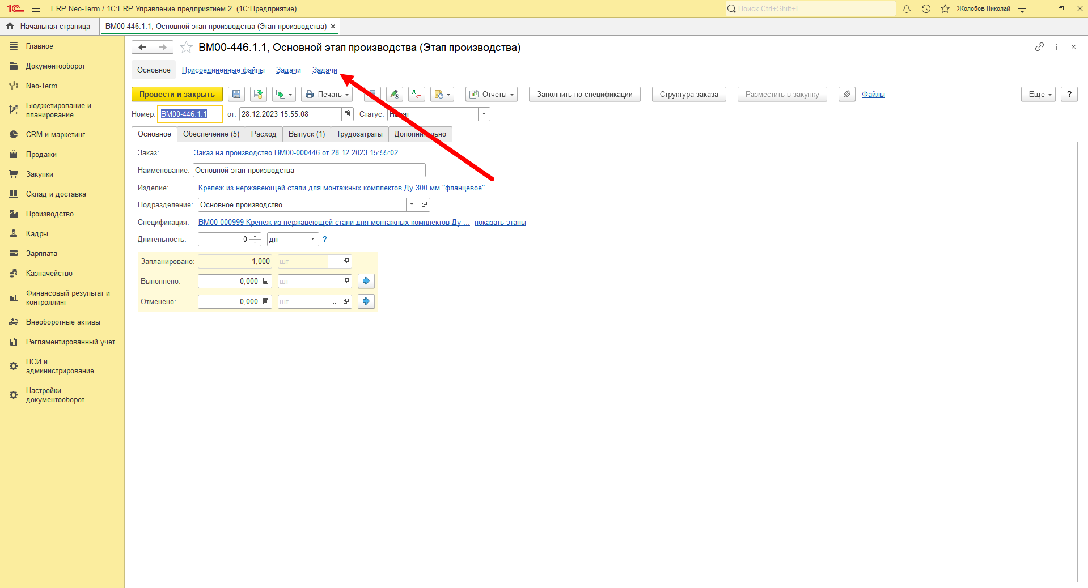Click the показать этапы link
This screenshot has height=588, width=1088.
point(500,223)
